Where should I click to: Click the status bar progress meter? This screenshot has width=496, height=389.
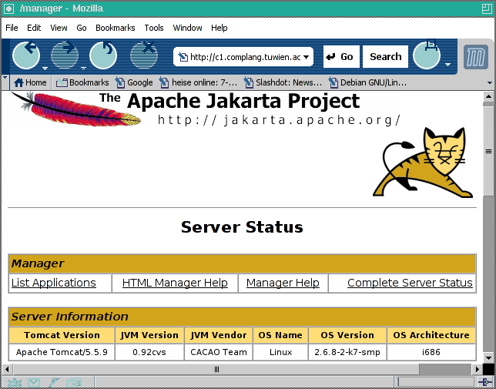pos(436,382)
